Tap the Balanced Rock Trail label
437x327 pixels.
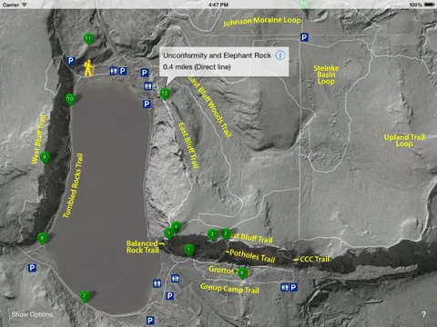(143, 247)
